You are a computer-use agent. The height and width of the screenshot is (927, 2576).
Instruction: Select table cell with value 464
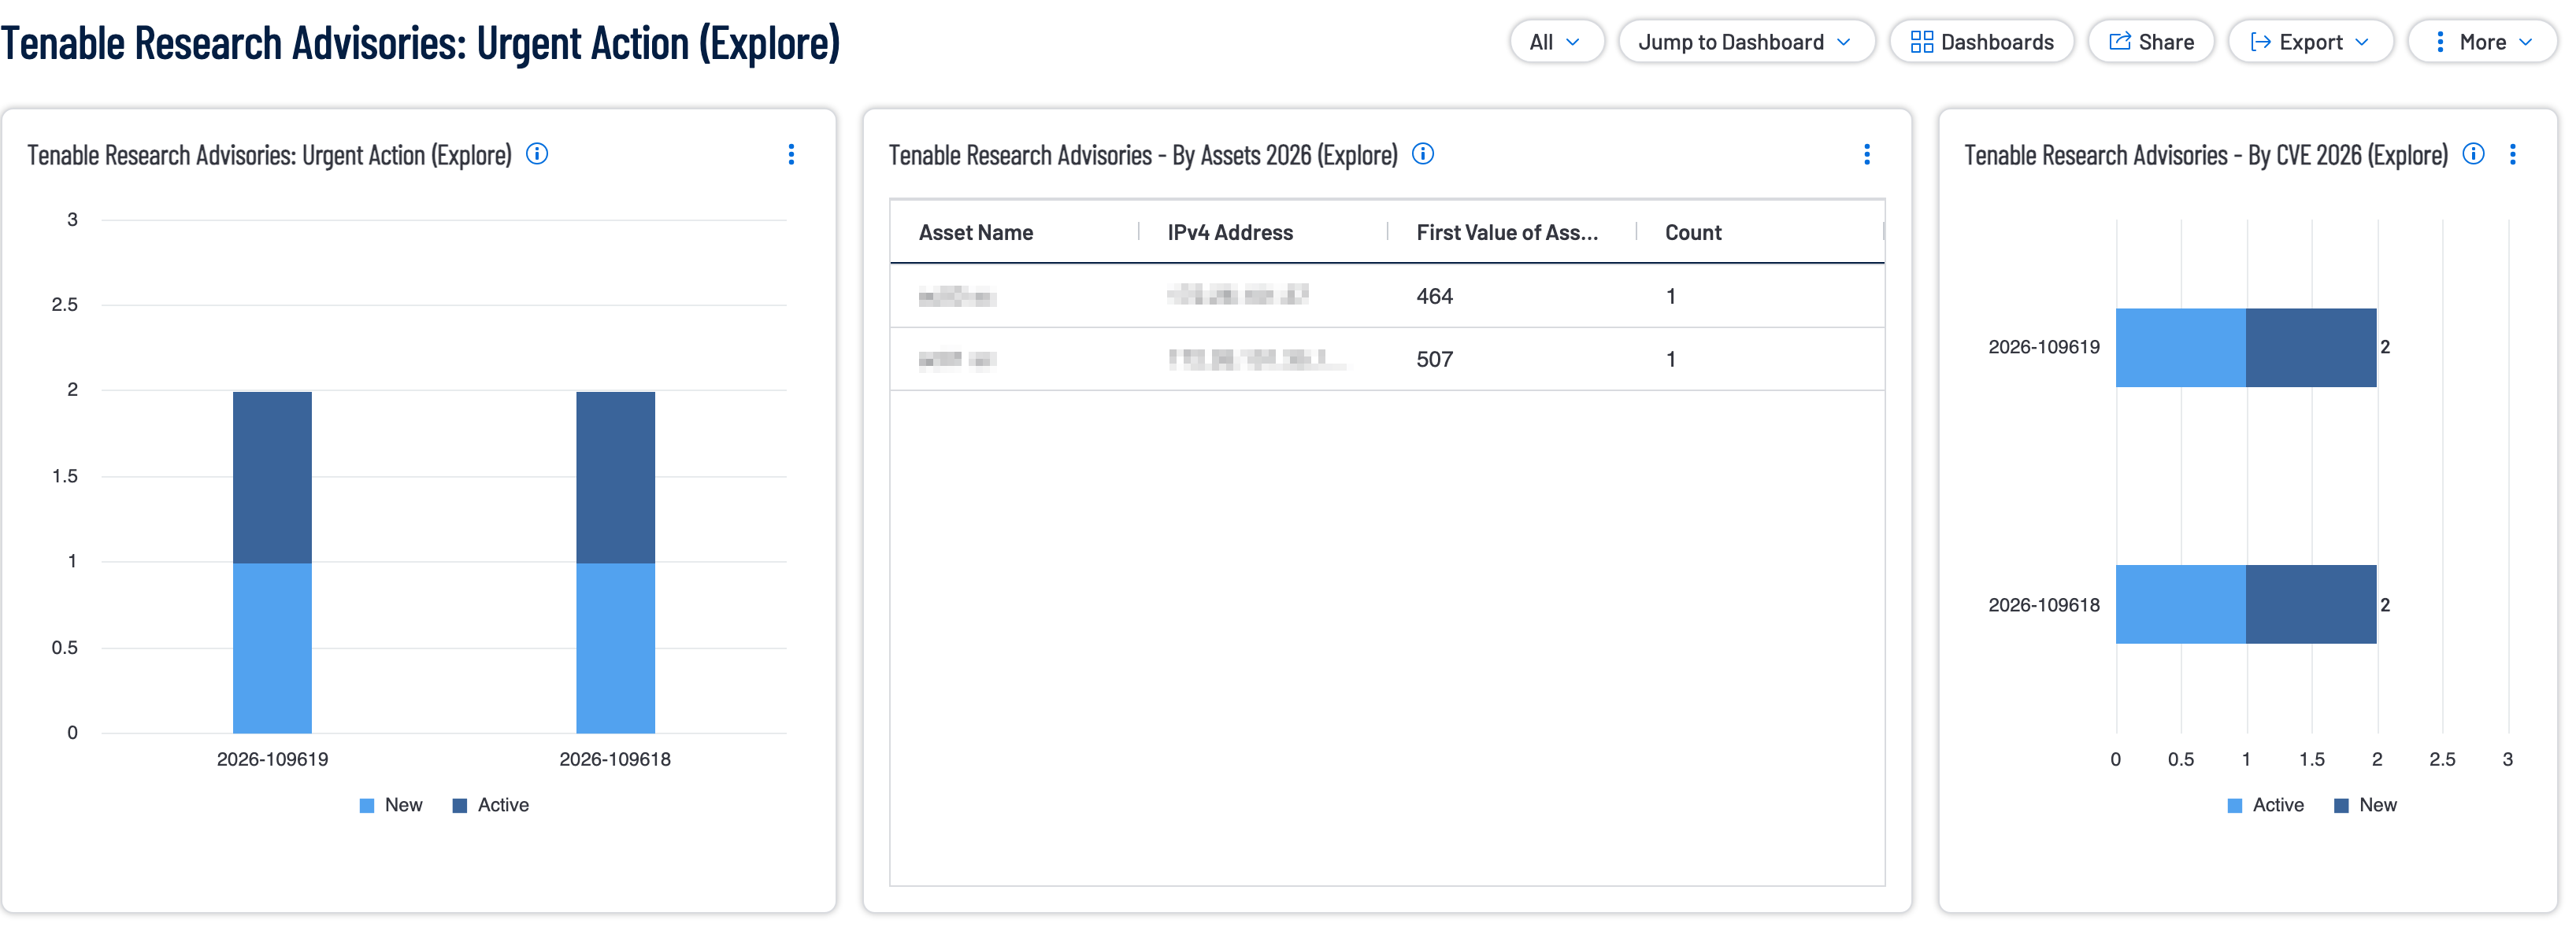pyautogui.click(x=1434, y=296)
